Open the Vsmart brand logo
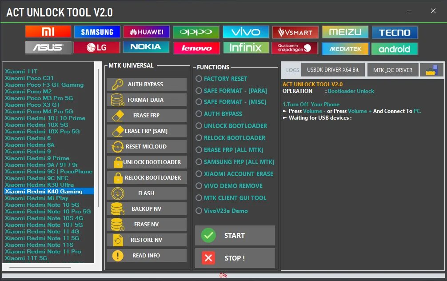Screen dimensions: 447x281 pyautogui.click(x=295, y=32)
